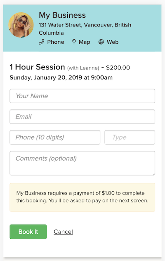Click the green Book It button
165x261 pixels.
(x=28, y=232)
